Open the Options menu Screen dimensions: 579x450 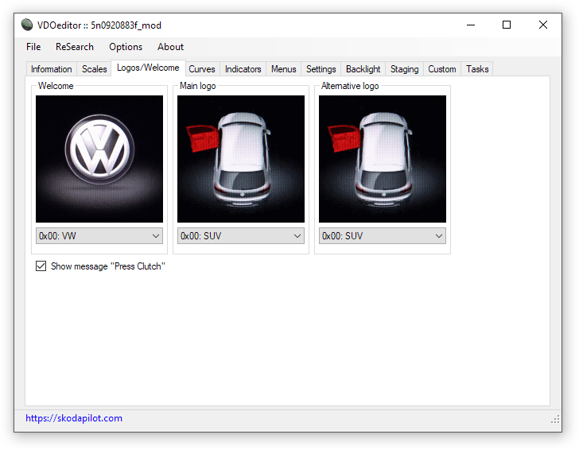[x=126, y=47]
